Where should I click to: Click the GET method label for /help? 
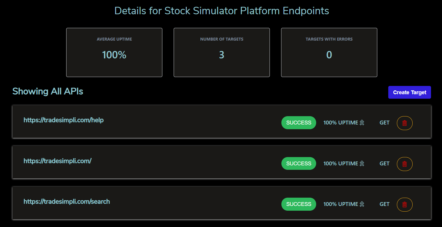384,123
